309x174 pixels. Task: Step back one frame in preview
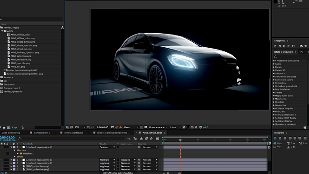tap(279, 46)
